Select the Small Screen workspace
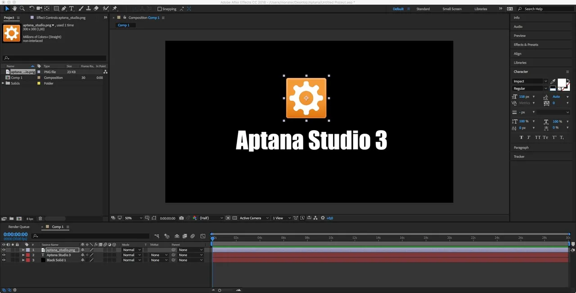This screenshot has height=293, width=576. coord(452,9)
